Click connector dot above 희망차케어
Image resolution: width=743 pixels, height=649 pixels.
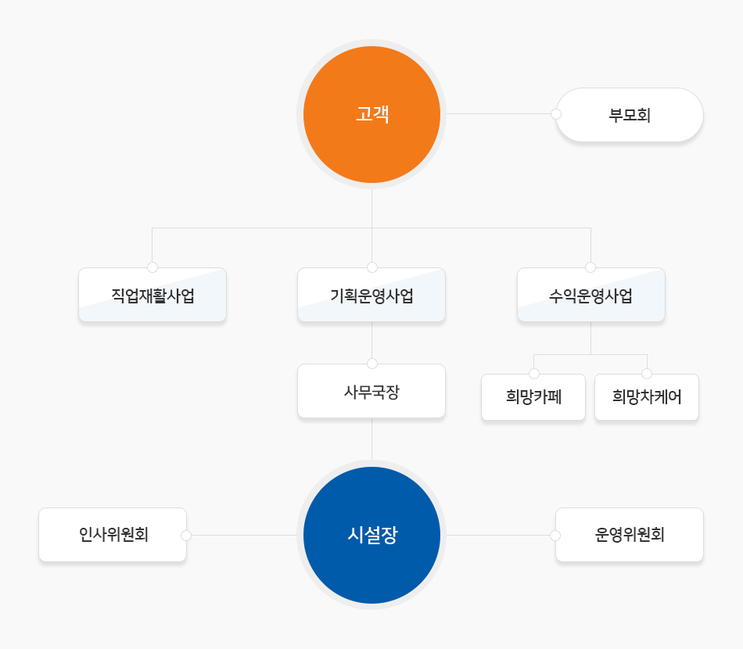[647, 374]
